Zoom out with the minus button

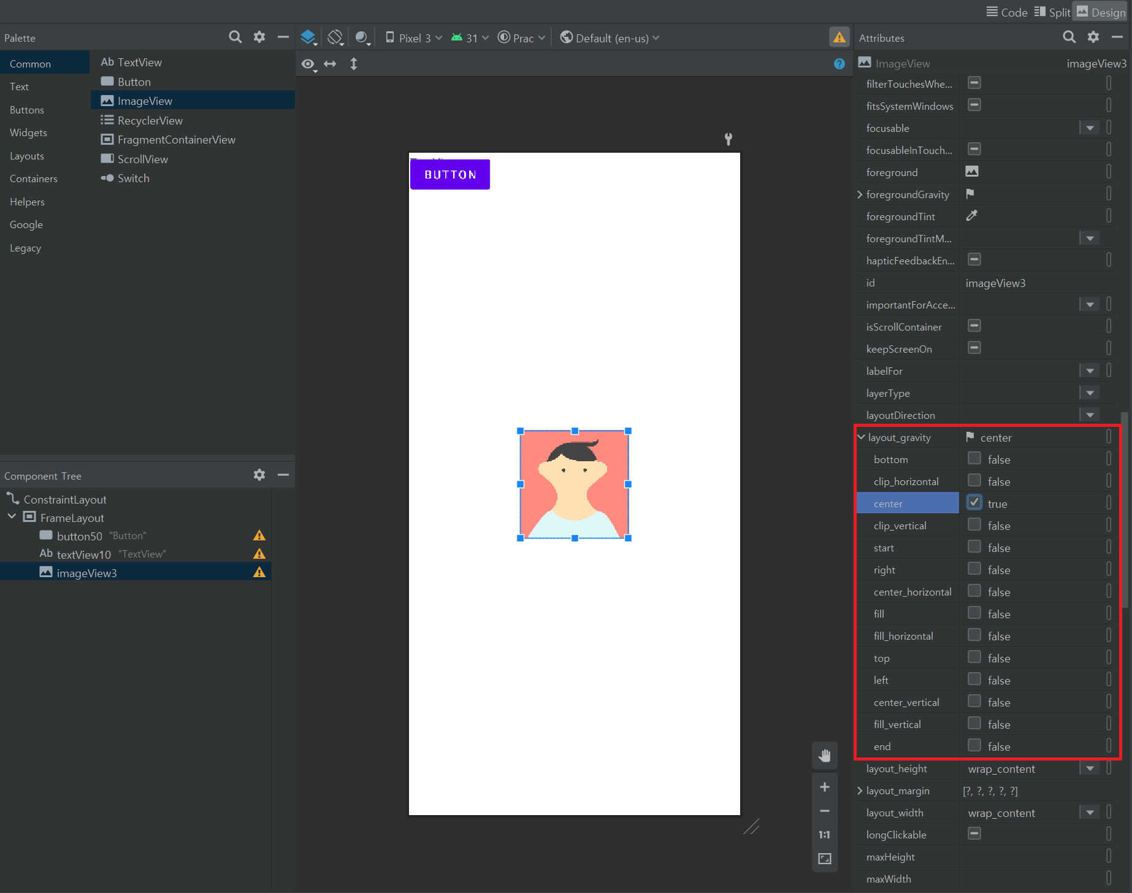825,811
